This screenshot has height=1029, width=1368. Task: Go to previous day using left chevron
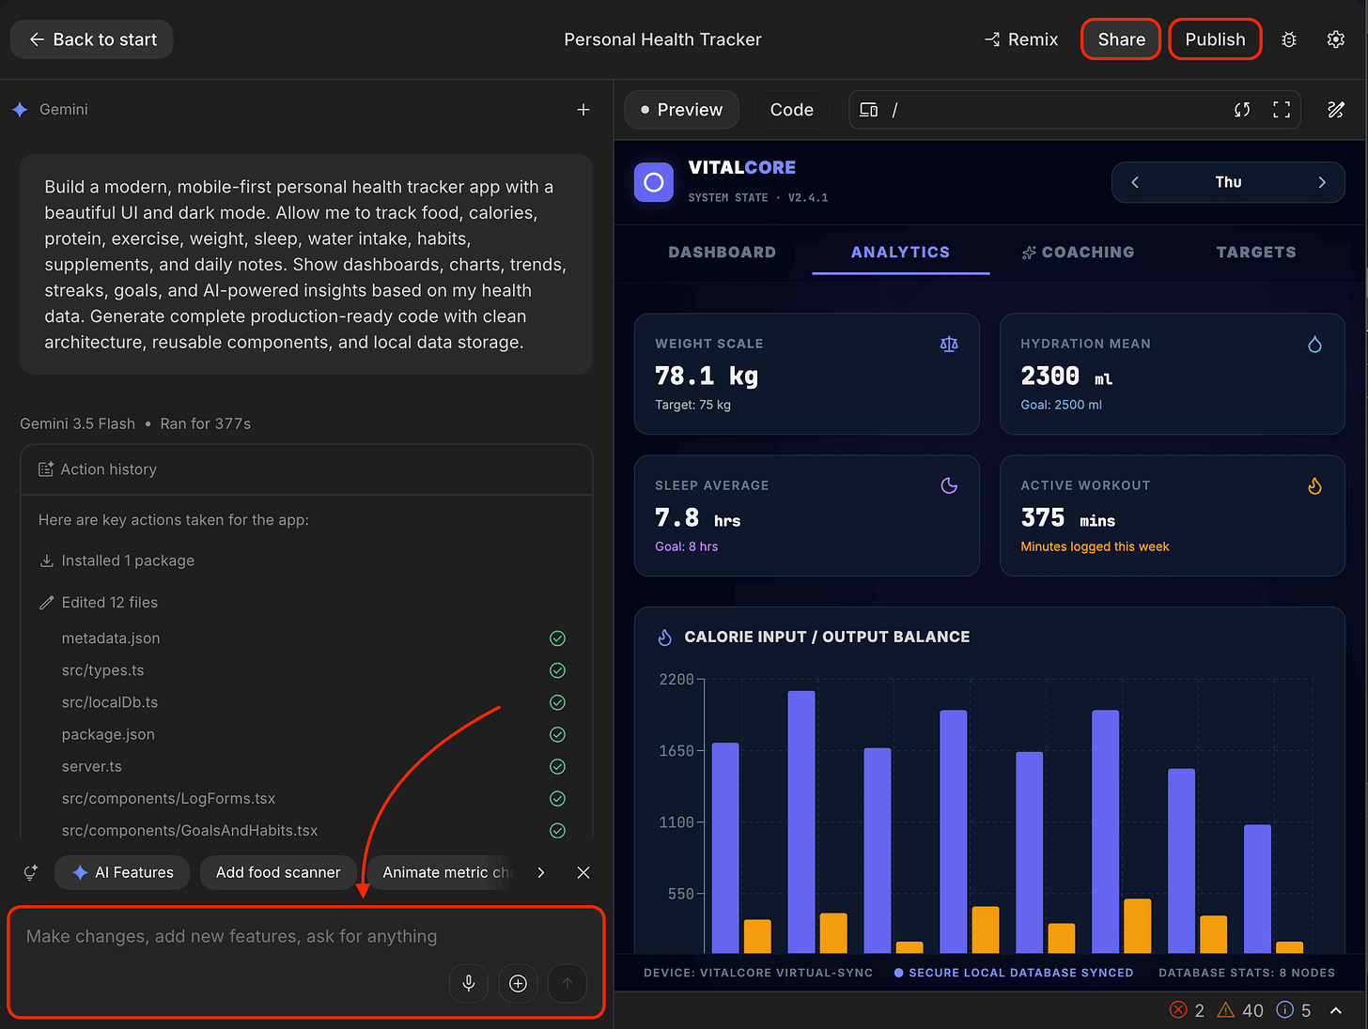1135,182
